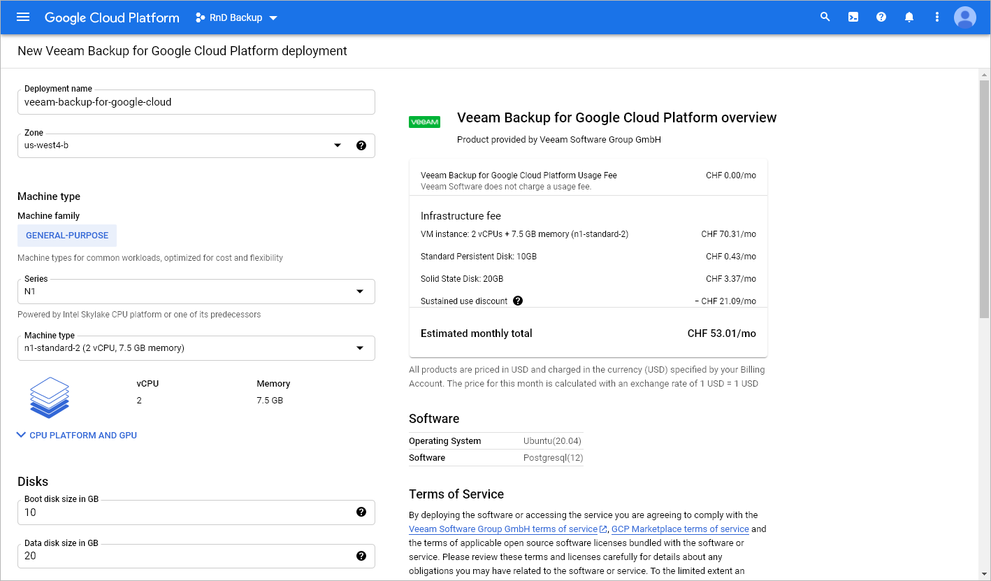Click 'Ubuntu(20.04)' operating system value
991x581 pixels.
(x=552, y=441)
